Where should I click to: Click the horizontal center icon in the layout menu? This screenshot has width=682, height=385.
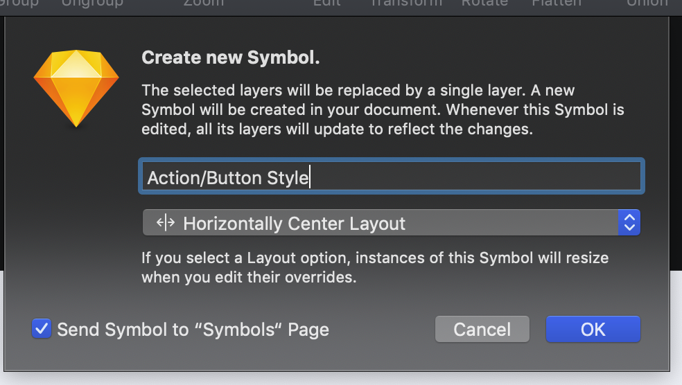click(166, 223)
